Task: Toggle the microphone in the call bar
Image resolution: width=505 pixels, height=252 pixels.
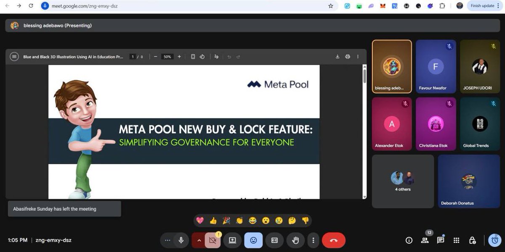Action: point(181,240)
